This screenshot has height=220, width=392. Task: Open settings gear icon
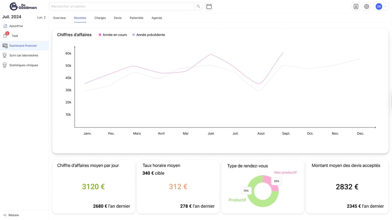[x=366, y=7]
